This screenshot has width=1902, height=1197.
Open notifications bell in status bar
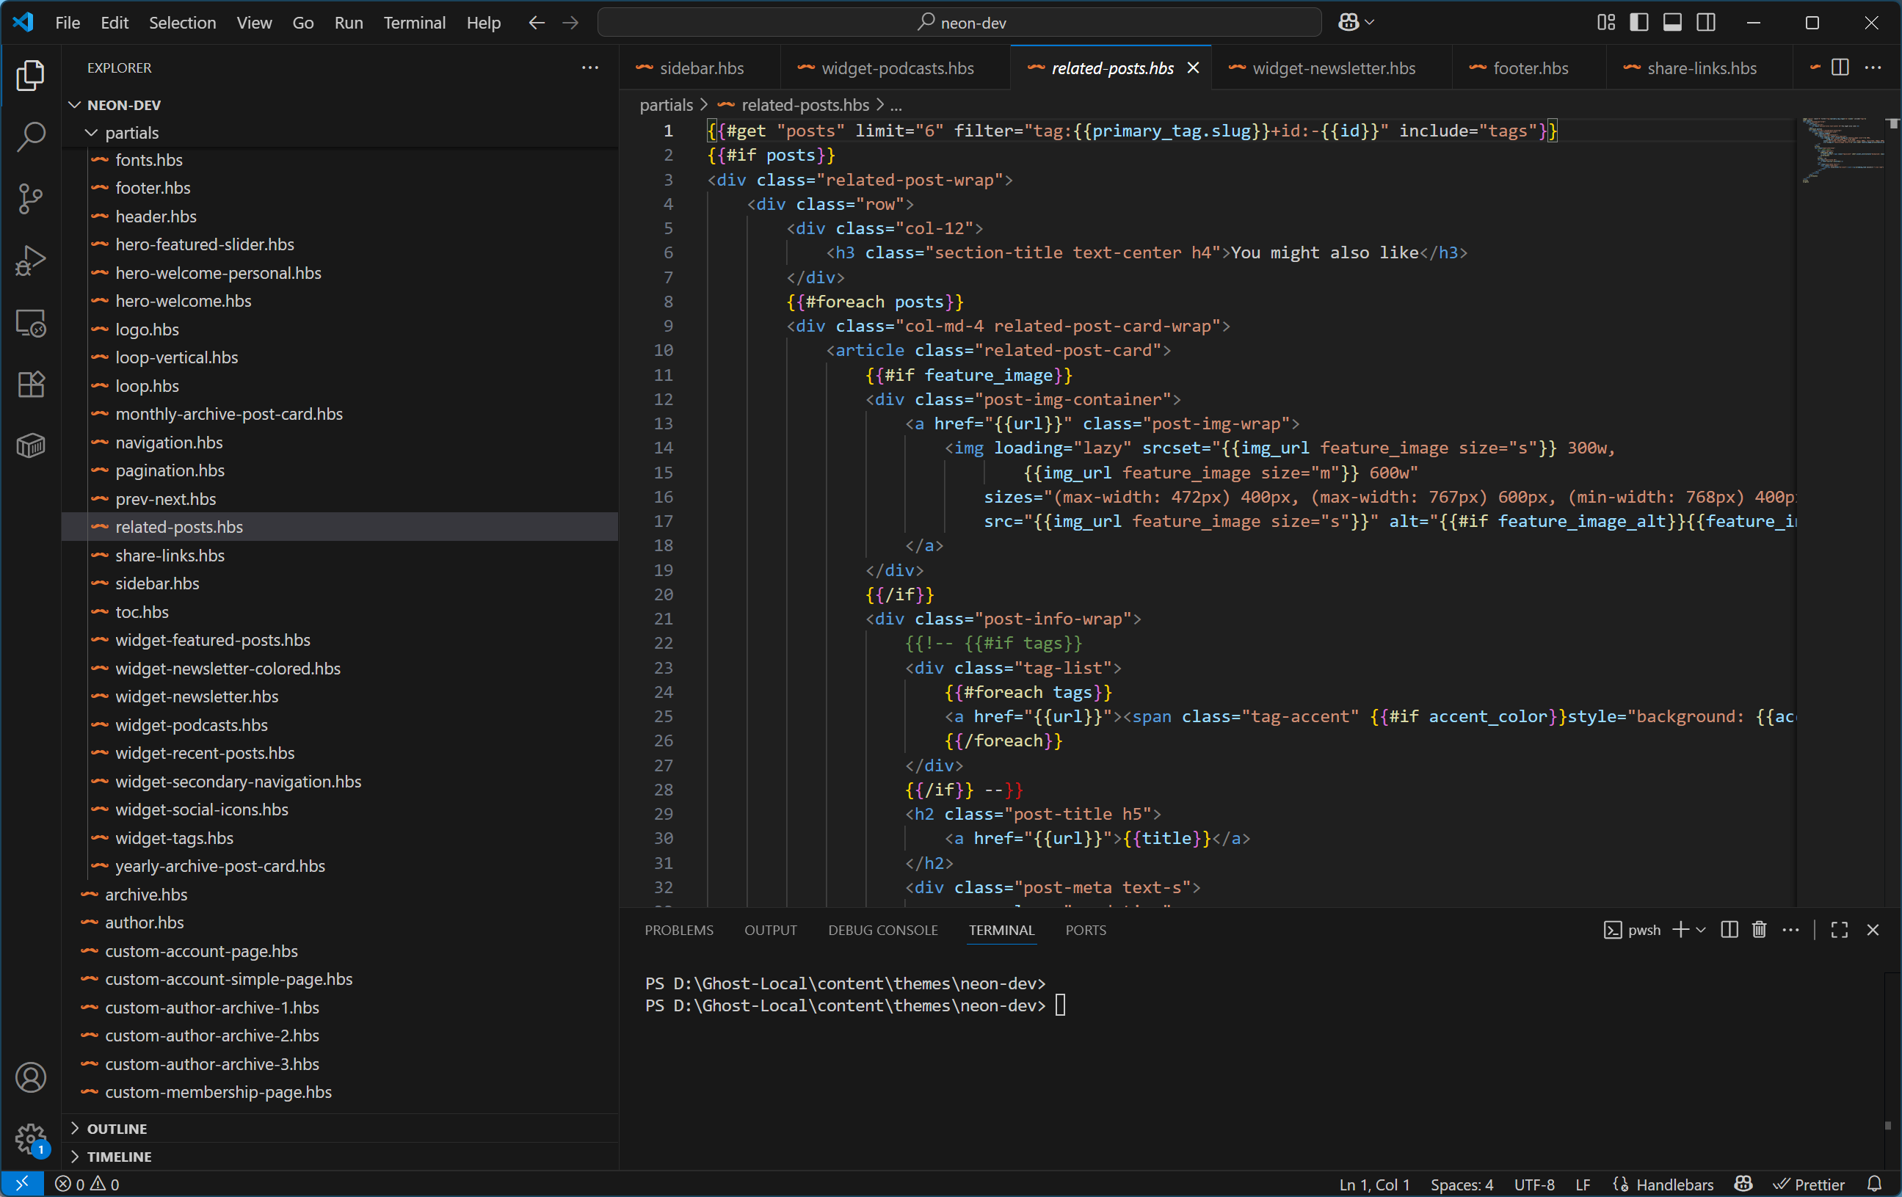coord(1874,1184)
